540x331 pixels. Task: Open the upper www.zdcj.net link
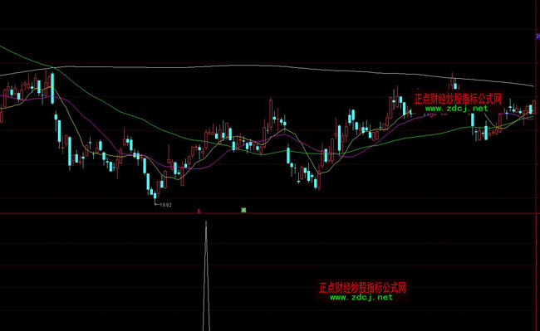pos(456,109)
